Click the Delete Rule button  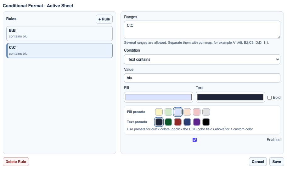point(16,162)
